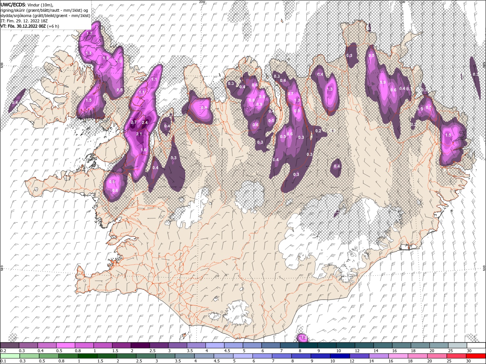Viewport: 486px width, 364px height.
Task: Pick the dark teal snow swatch between 8 and 9
Action: pyautogui.click(x=308, y=345)
